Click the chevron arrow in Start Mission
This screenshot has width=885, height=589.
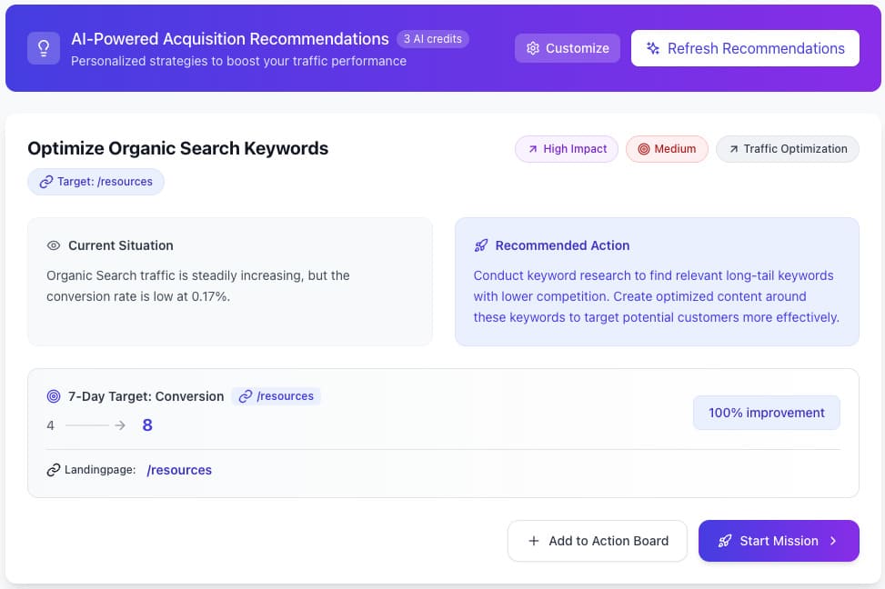(x=833, y=541)
